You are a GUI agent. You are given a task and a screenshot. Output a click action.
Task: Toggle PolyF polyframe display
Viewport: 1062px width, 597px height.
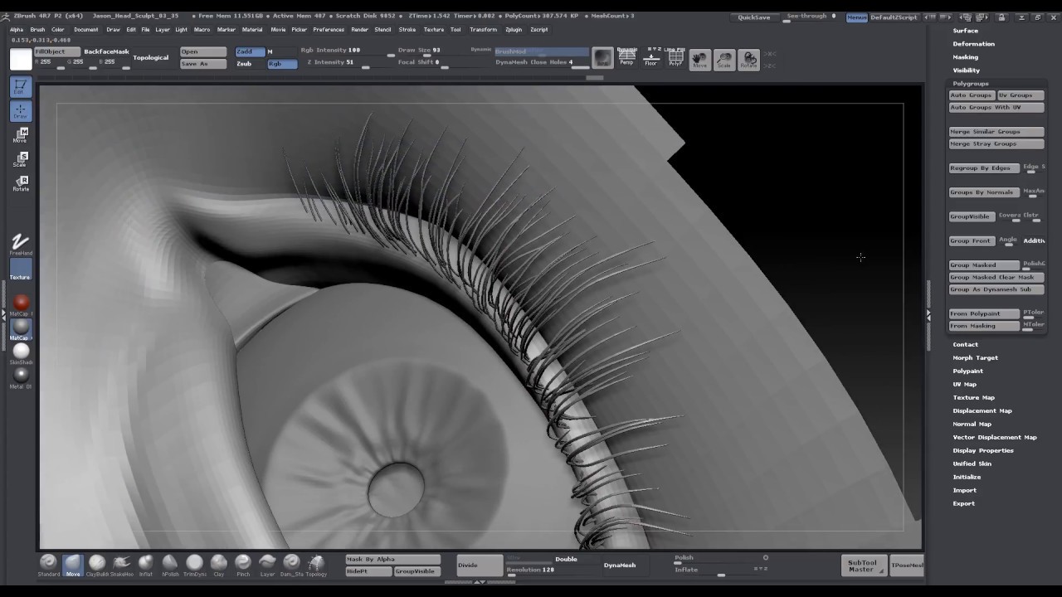[x=675, y=57]
